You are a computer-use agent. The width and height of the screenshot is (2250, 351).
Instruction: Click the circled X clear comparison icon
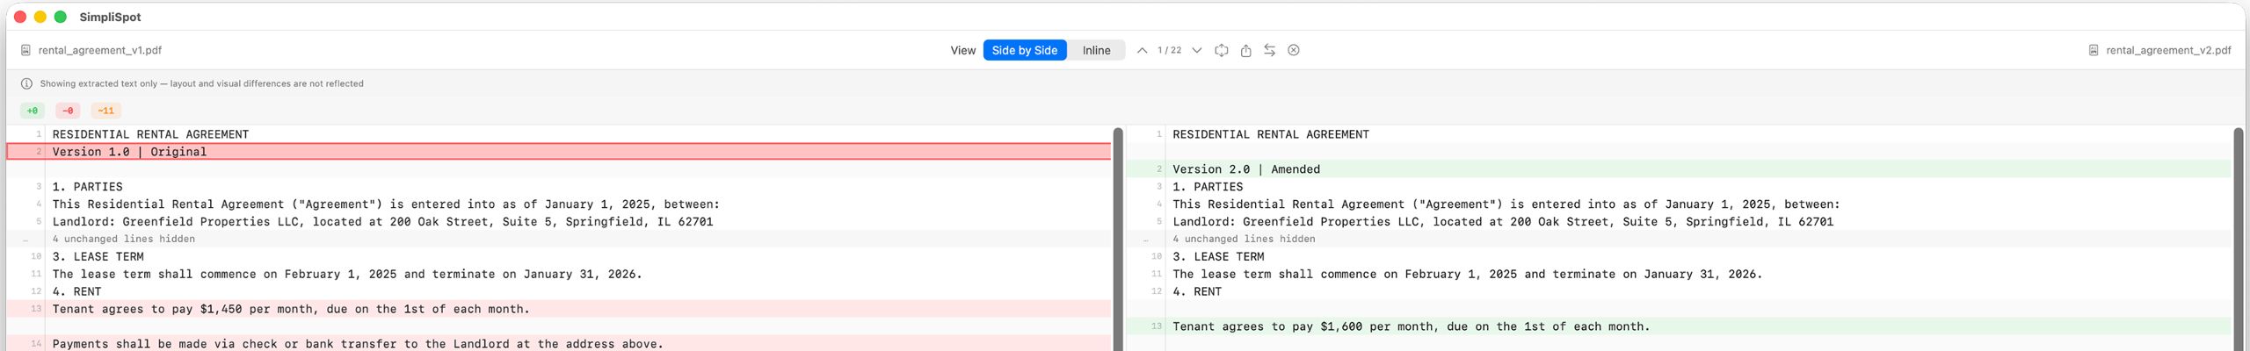(1294, 51)
